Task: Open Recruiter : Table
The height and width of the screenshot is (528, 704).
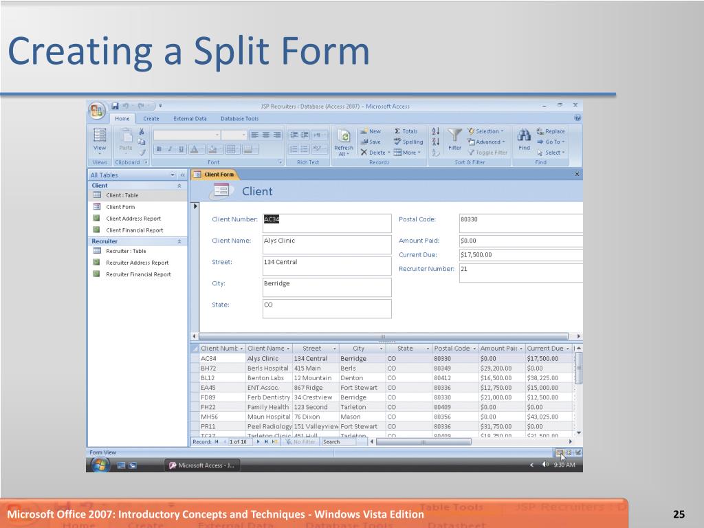Action: tap(137, 251)
